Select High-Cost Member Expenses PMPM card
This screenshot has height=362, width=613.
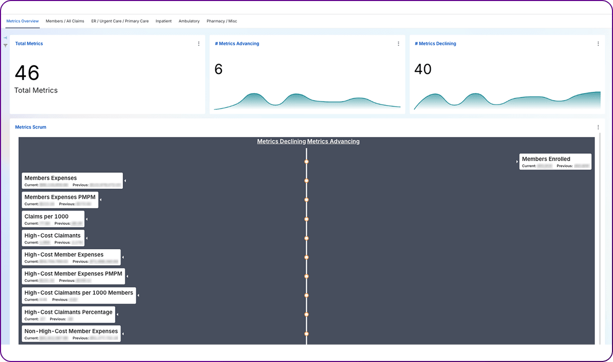click(73, 276)
